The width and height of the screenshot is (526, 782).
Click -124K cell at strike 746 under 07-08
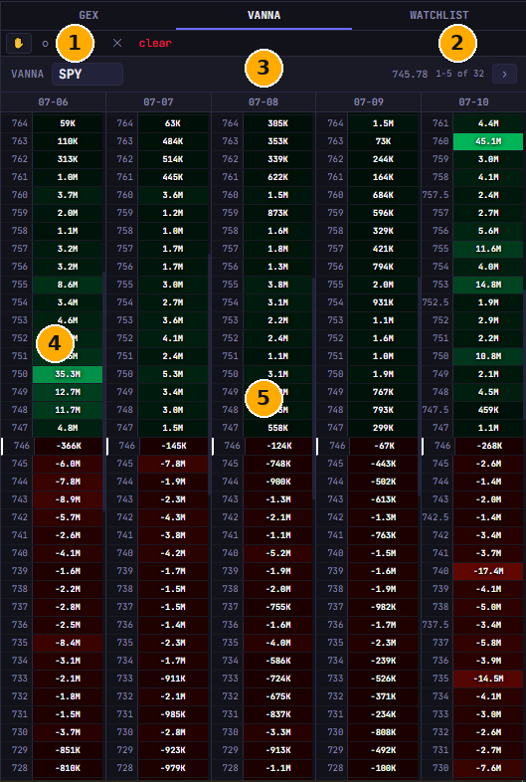point(278,446)
